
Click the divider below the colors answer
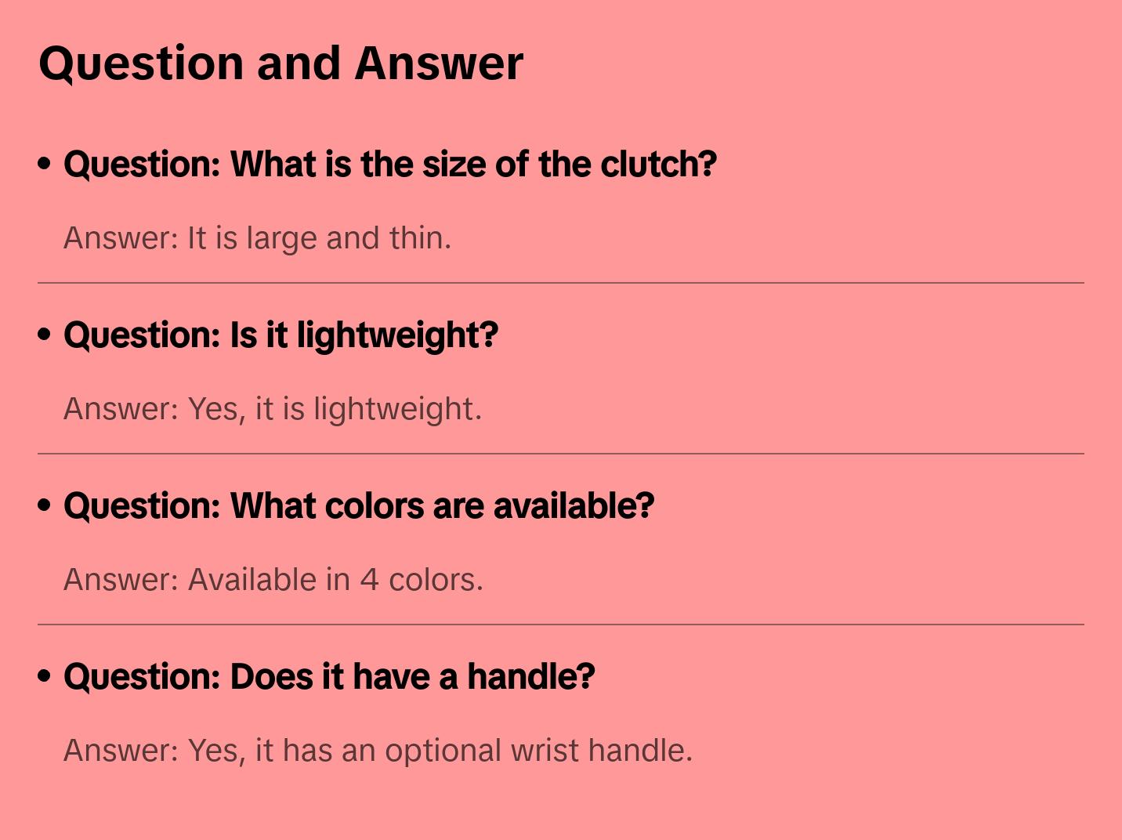click(x=561, y=625)
